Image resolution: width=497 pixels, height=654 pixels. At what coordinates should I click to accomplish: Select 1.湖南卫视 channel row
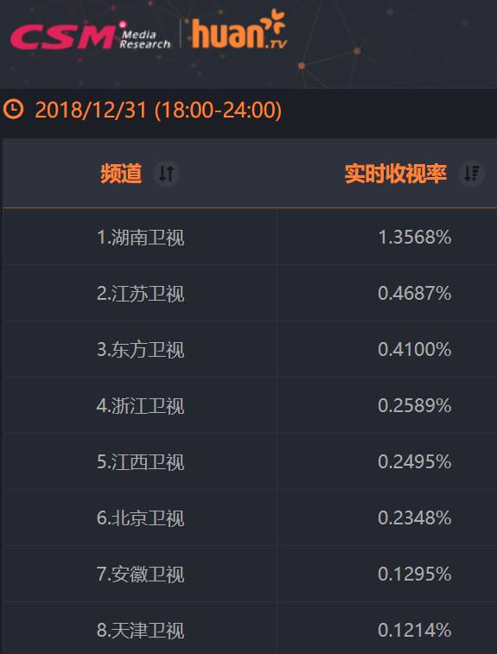coord(250,237)
